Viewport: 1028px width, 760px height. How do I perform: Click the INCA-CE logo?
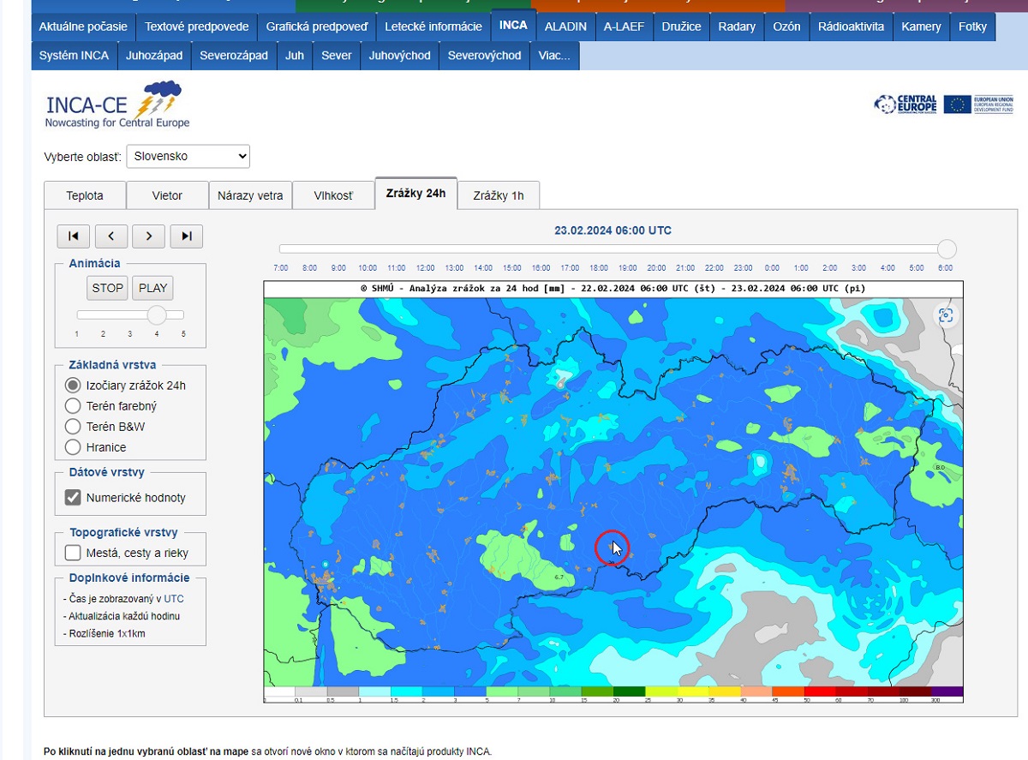[117, 105]
